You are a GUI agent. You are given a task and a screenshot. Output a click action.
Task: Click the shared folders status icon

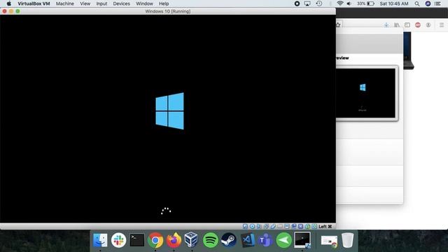(280, 226)
